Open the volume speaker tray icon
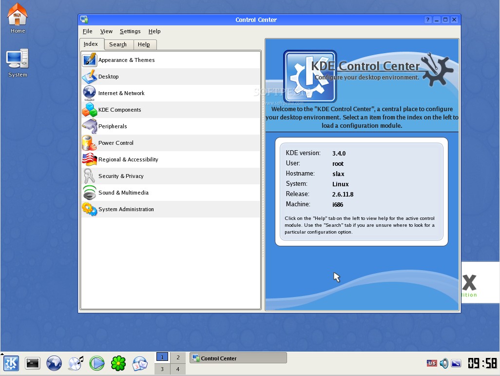This screenshot has height=376, width=500. pos(444,363)
